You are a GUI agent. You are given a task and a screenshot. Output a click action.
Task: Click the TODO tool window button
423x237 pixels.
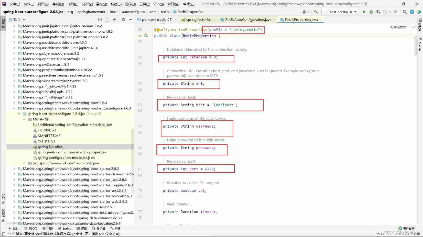31,228
